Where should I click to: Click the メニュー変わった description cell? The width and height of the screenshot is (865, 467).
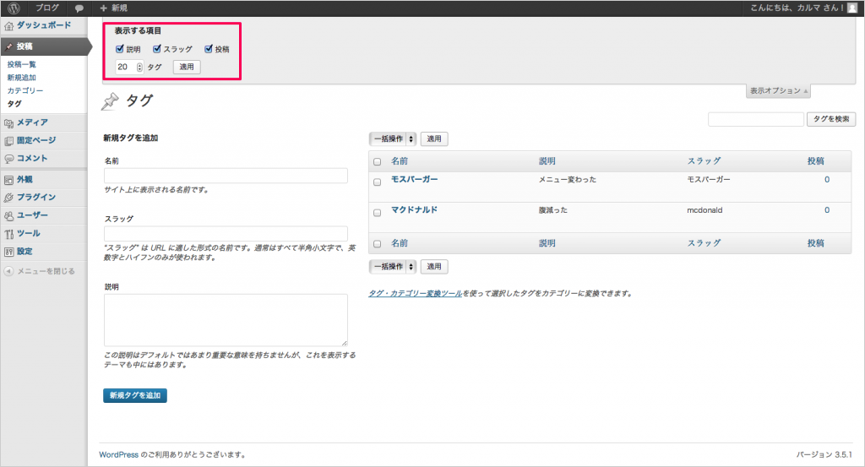pyautogui.click(x=568, y=179)
